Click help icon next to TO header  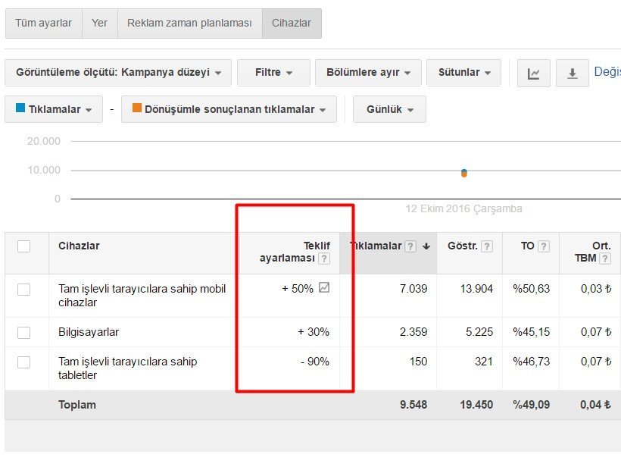click(544, 246)
